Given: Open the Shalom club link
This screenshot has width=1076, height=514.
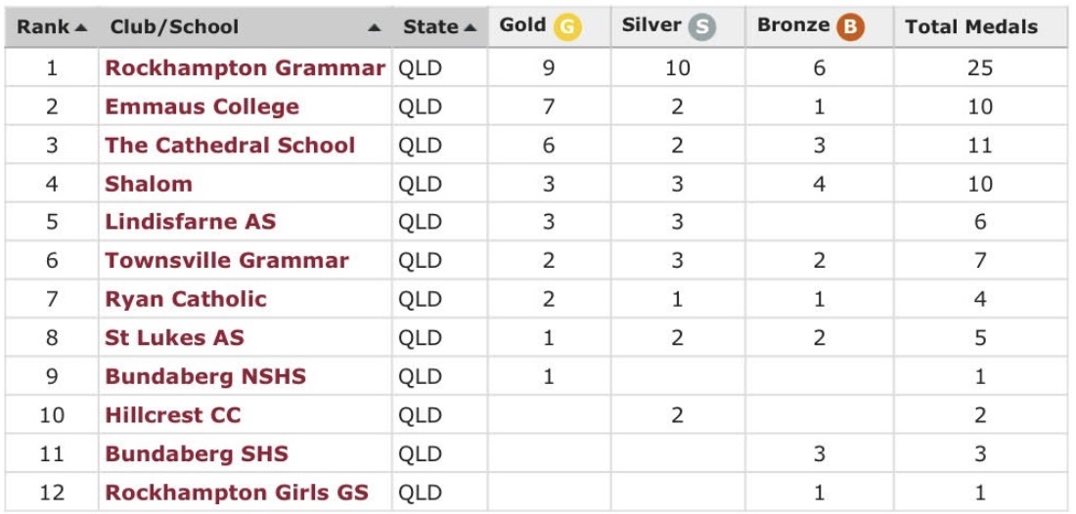Looking at the screenshot, I should pyautogui.click(x=149, y=184).
